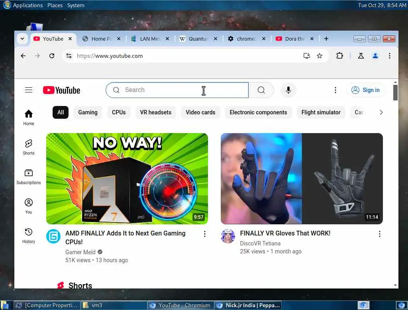Reload the YouTube page
408x310 pixels.
point(52,56)
